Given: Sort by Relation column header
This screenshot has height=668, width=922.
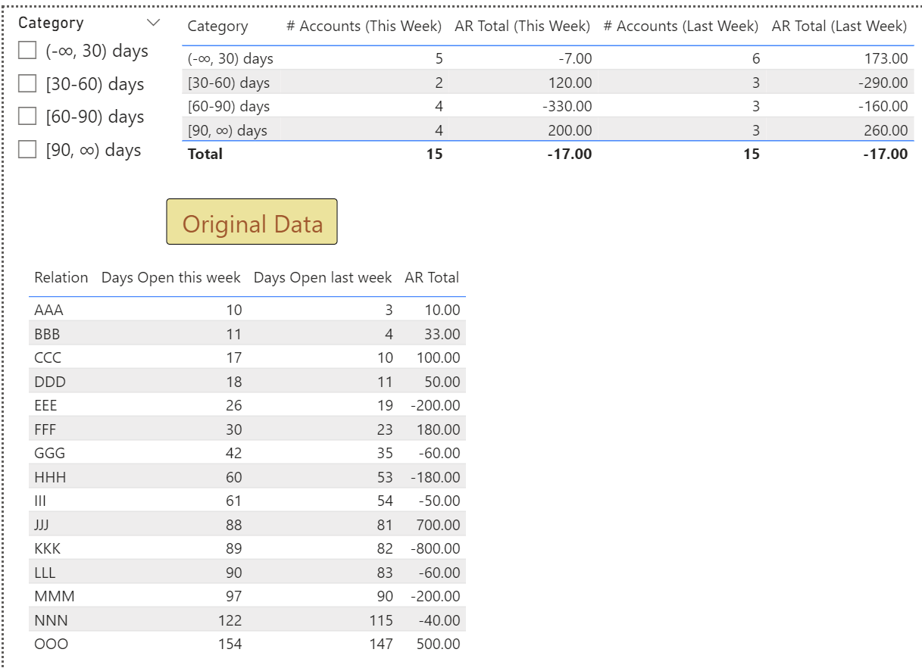Looking at the screenshot, I should point(61,277).
